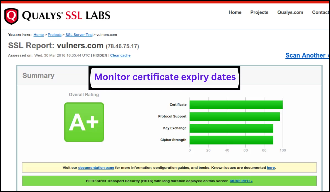This screenshot has height=192, width=330.
Task: Click the 'vulners.com' breadcrumb text
Action: click(x=107, y=35)
